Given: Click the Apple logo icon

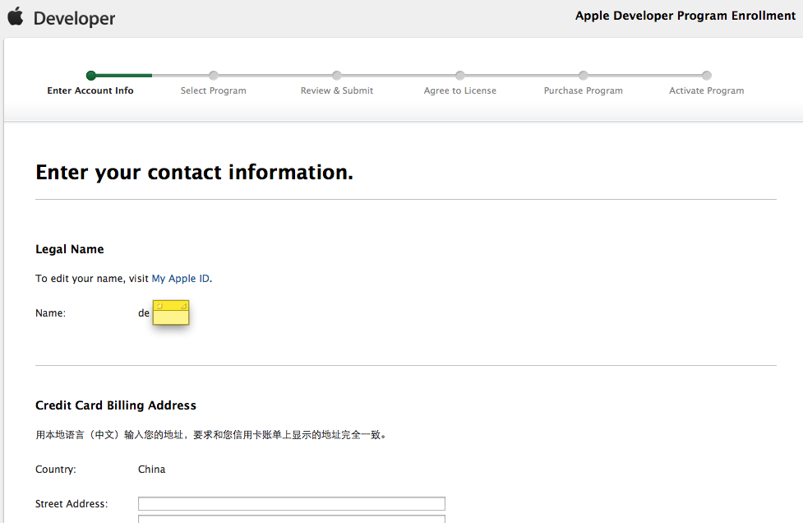Looking at the screenshot, I should 16,16.
